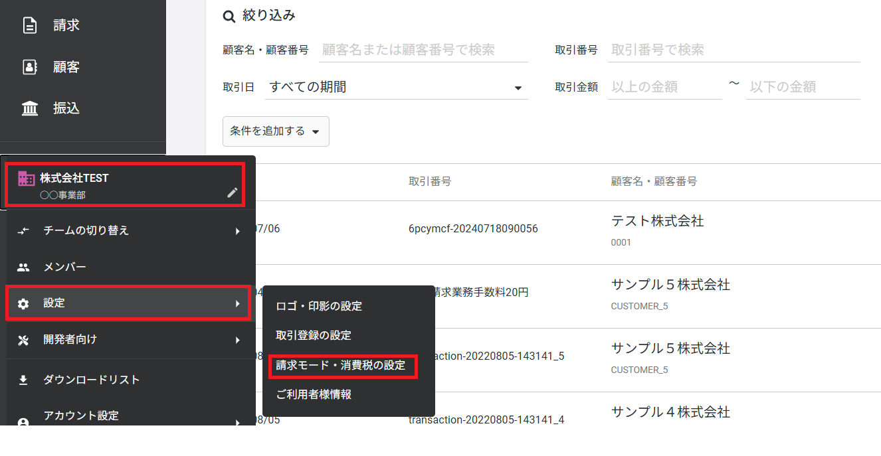
Task: Open the 条件を追加する dropdown button
Action: click(276, 131)
